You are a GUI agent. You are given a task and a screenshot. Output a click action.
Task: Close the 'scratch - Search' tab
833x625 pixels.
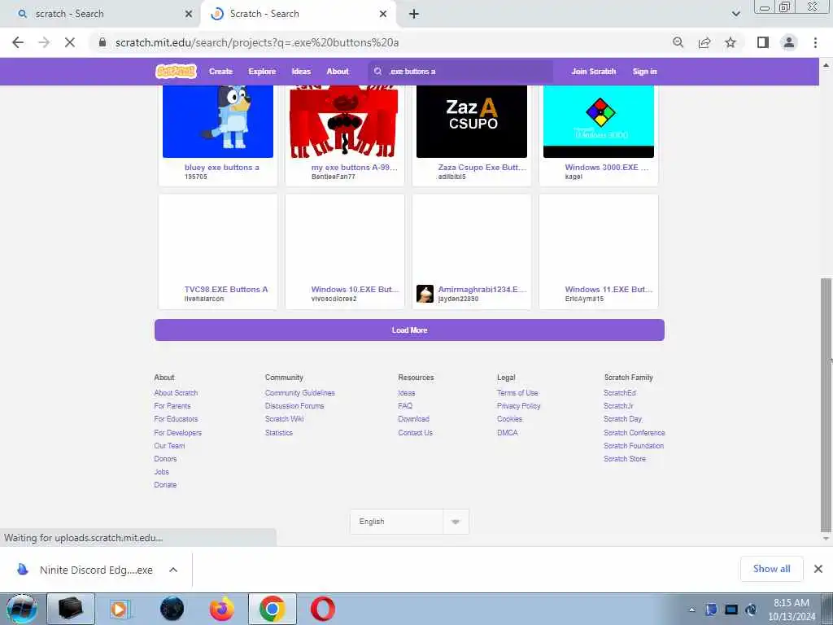click(189, 14)
